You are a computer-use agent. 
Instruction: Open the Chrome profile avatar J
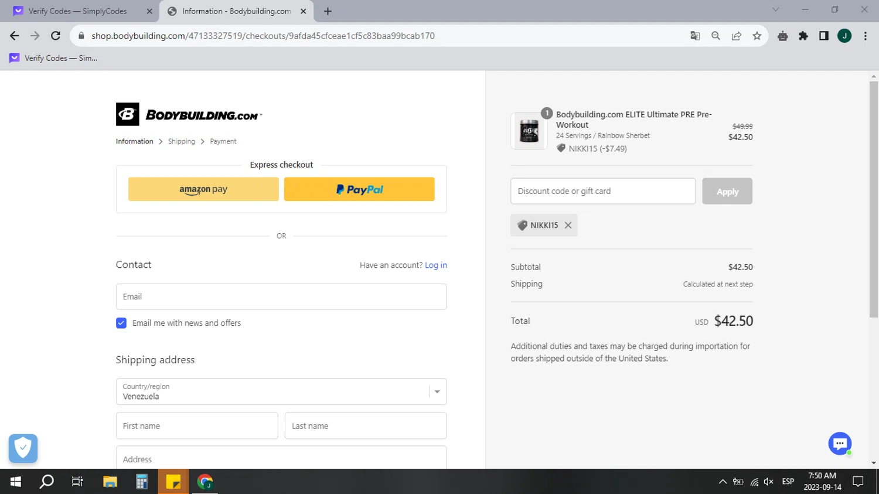pyautogui.click(x=844, y=36)
